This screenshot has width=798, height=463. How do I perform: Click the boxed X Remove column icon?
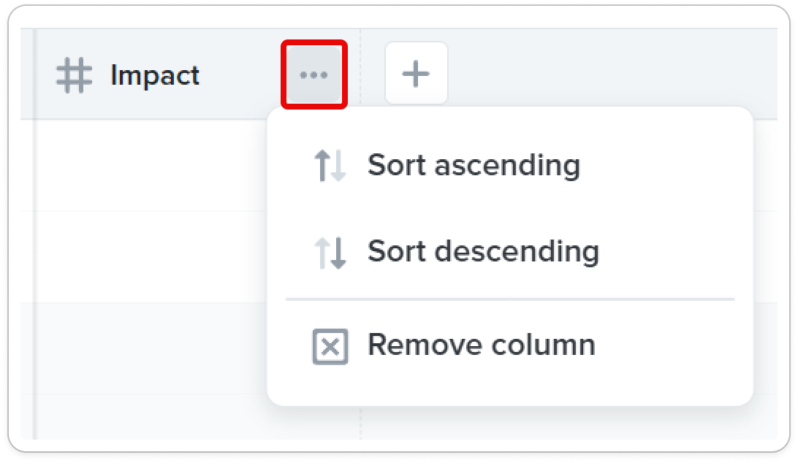(330, 346)
